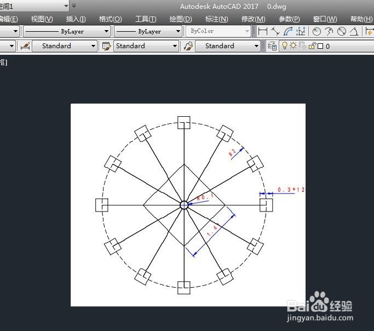Click the viewport visual style label

[4, 62]
